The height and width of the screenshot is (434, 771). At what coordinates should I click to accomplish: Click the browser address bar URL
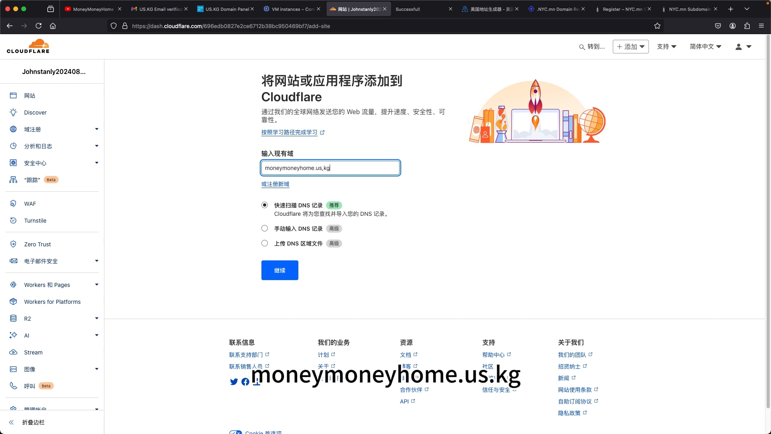[231, 26]
